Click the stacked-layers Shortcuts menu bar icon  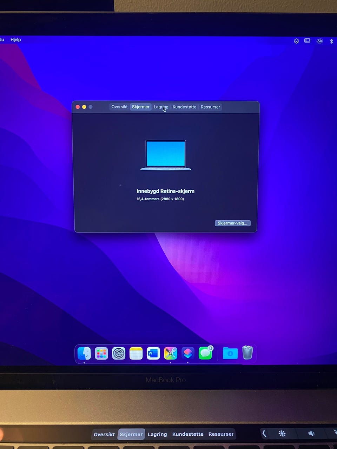pyautogui.click(x=296, y=41)
